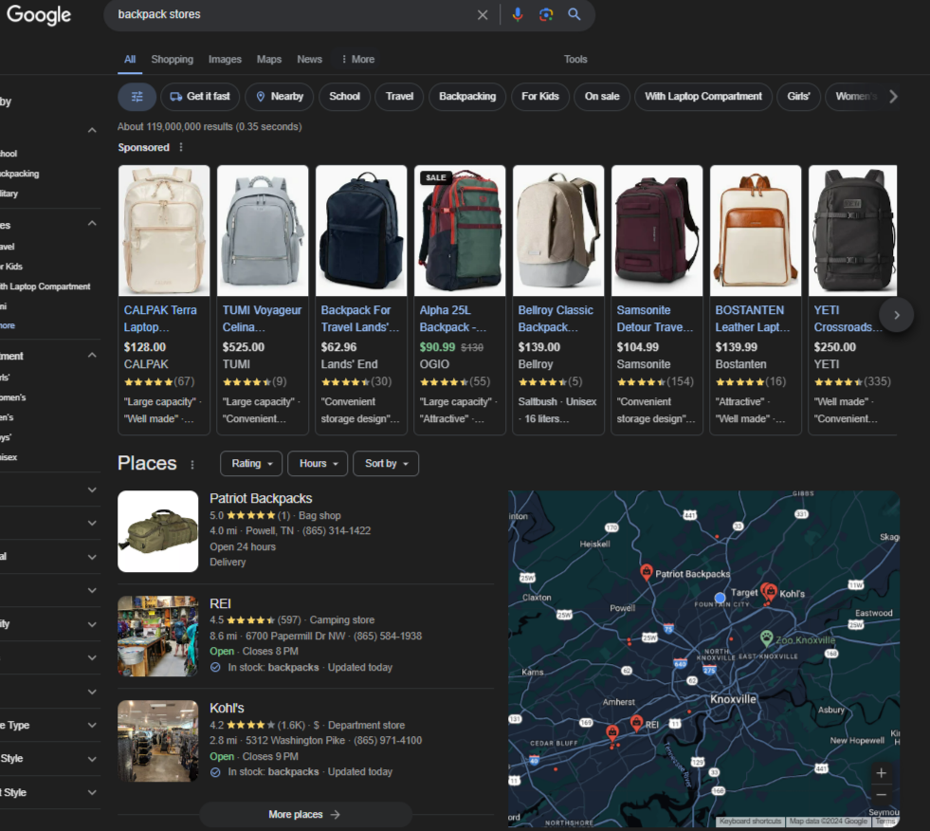This screenshot has width=930, height=831.
Task: Open the Kohl's place listing title
Action: [227, 708]
